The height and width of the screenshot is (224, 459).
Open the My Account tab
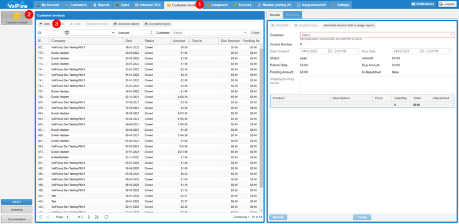[x=48, y=5]
